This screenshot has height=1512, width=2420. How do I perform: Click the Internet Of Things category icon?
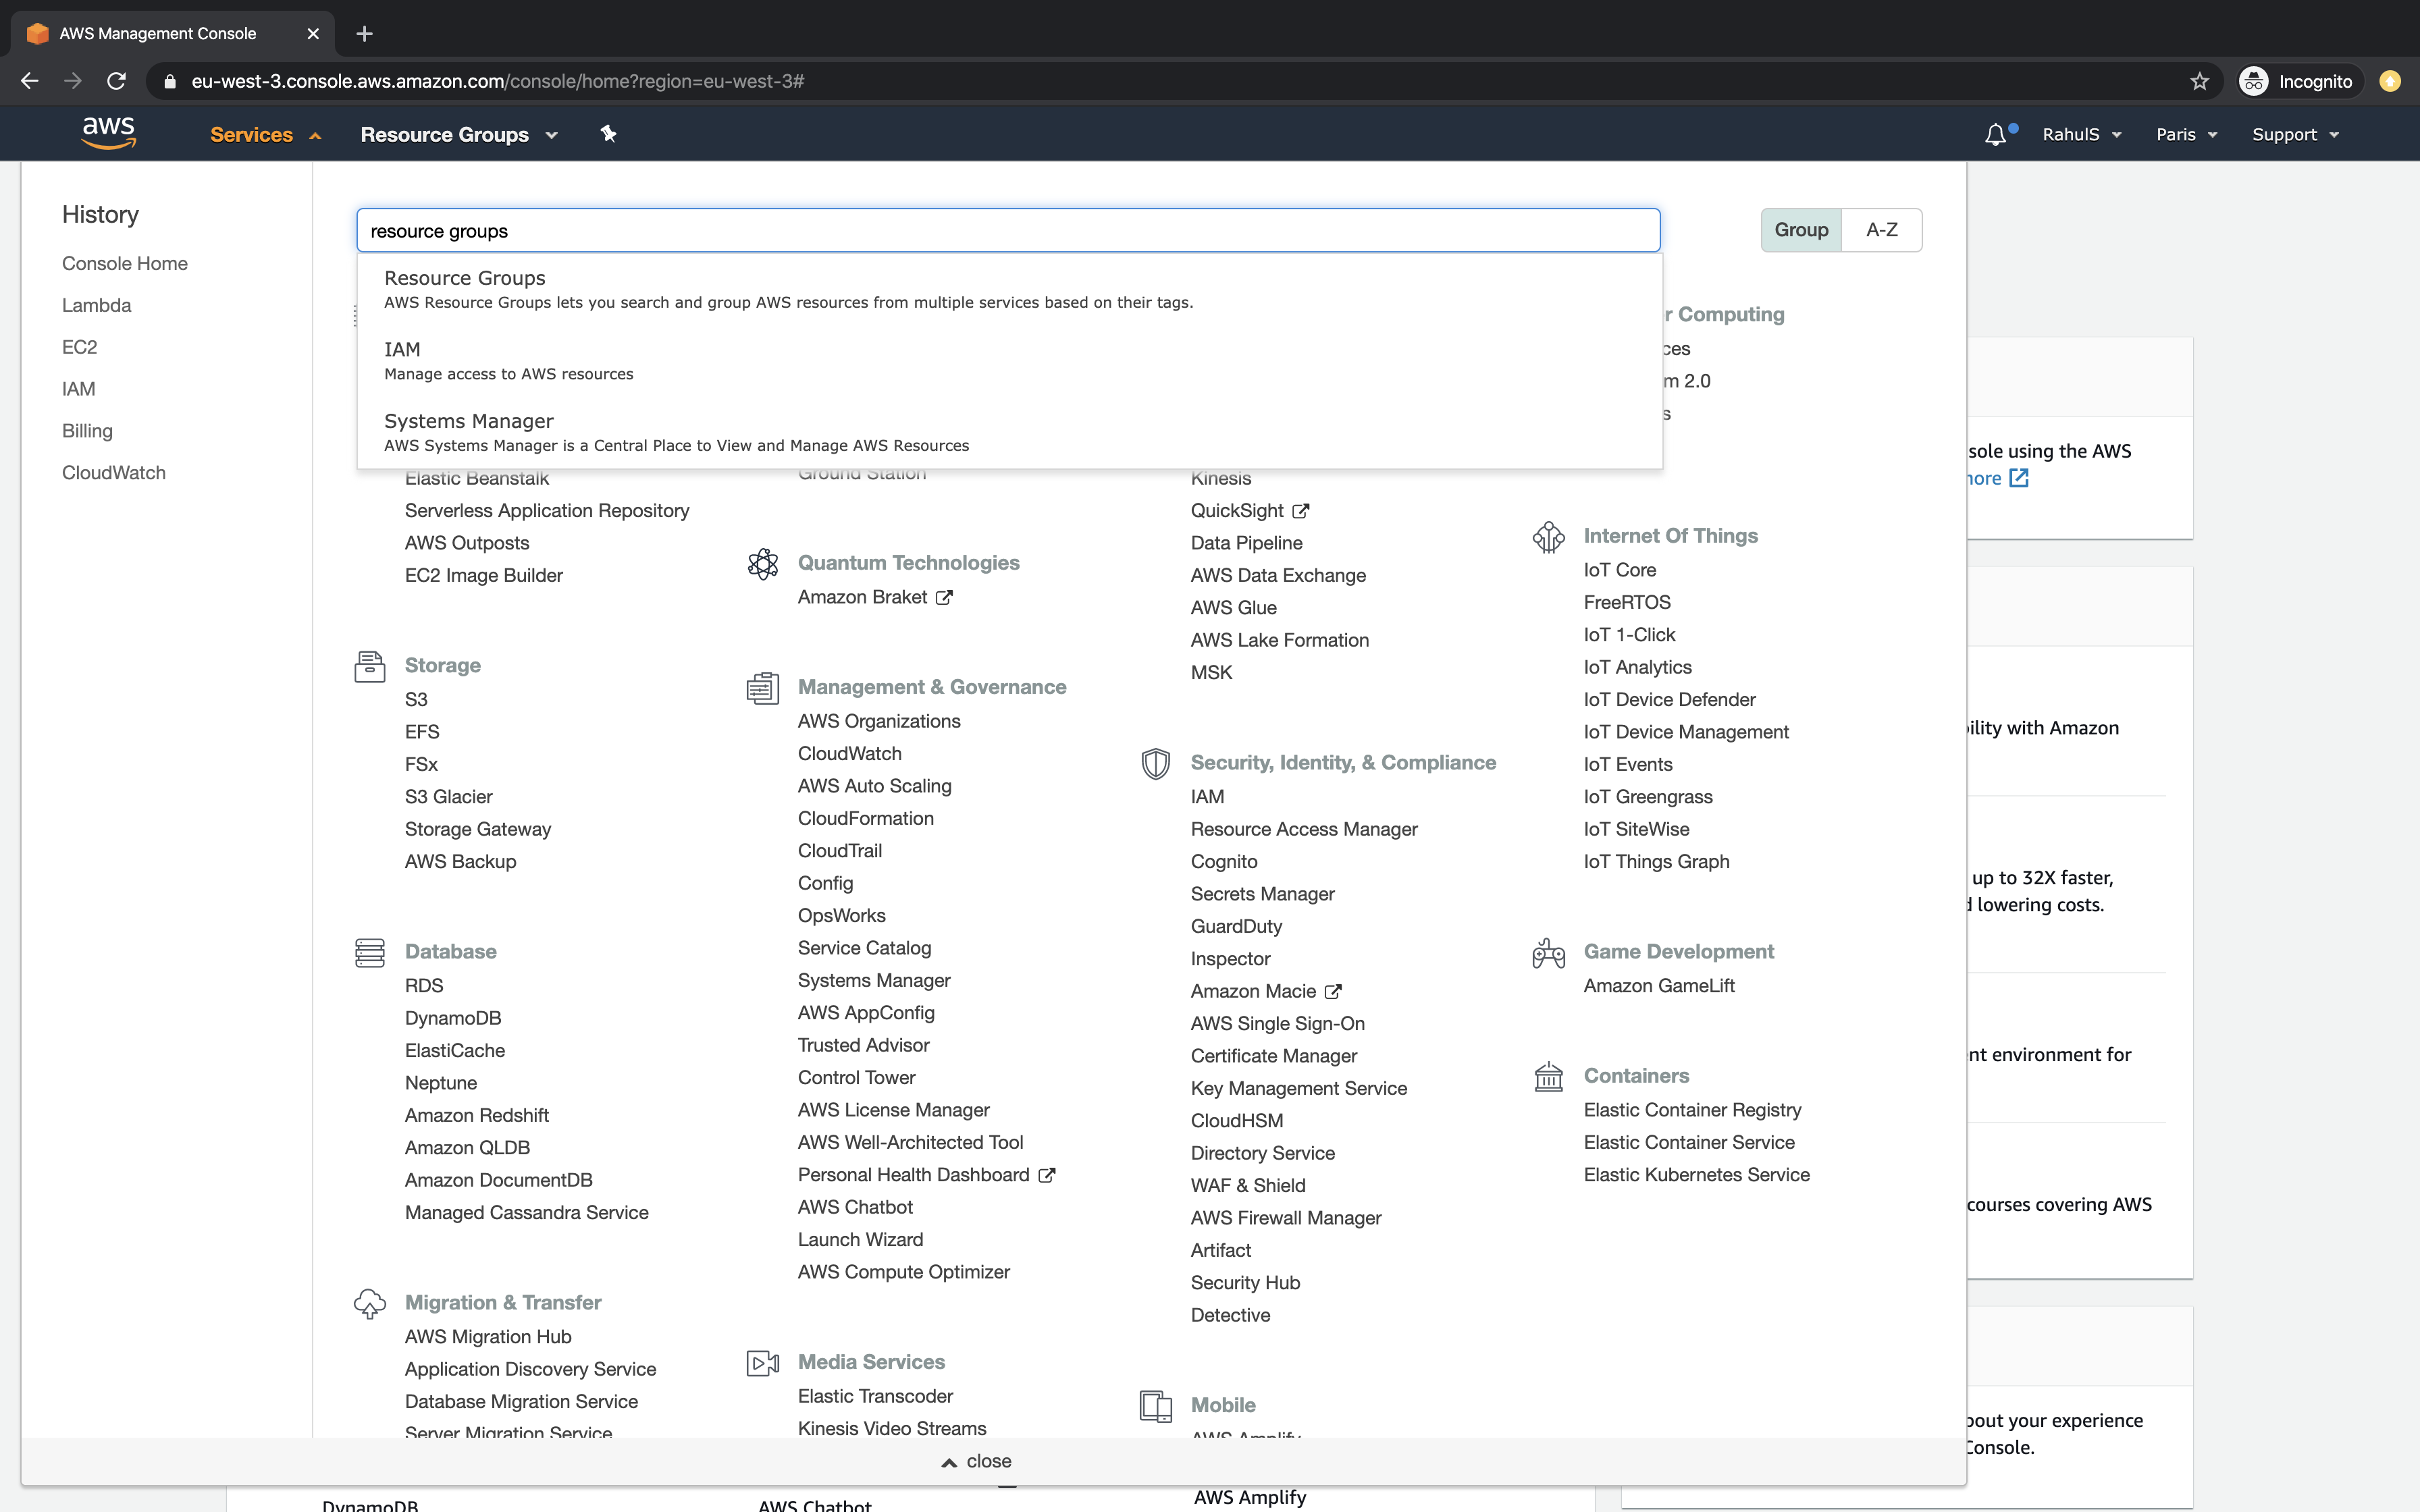tap(1548, 537)
